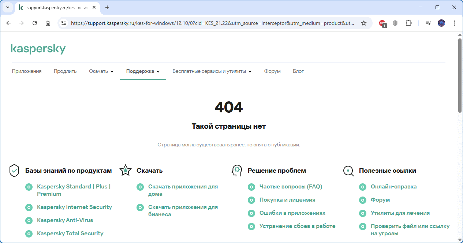
Task: Open Онлайн-справка link
Action: [394, 187]
